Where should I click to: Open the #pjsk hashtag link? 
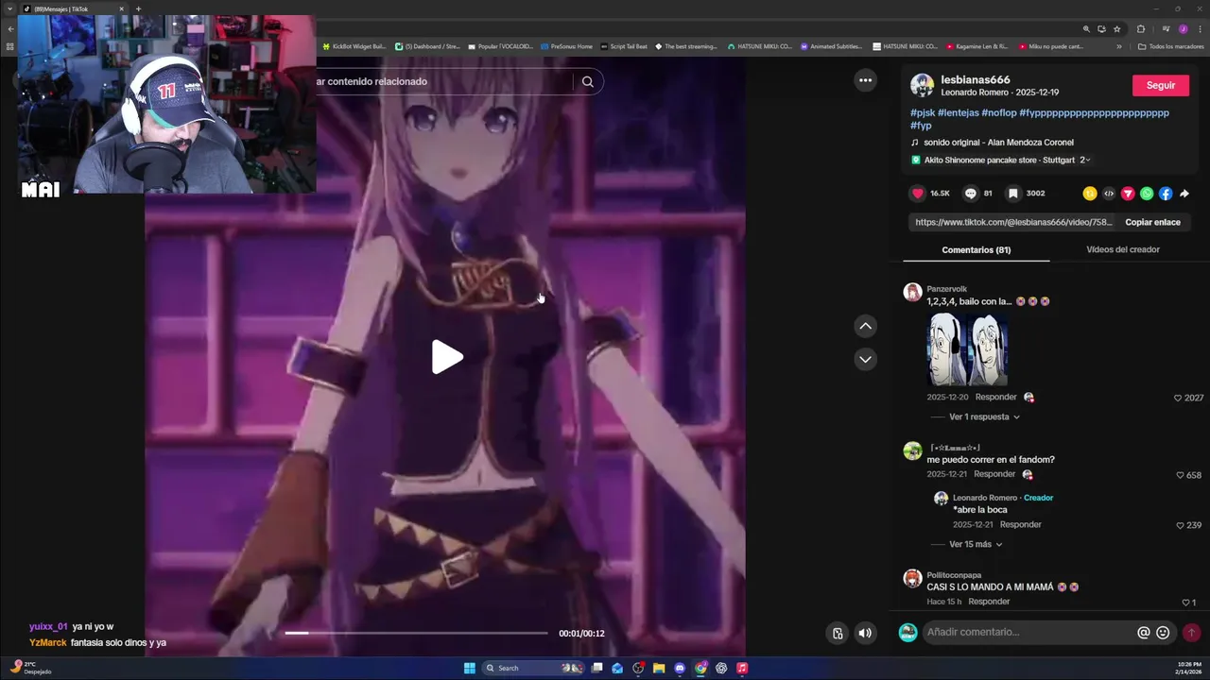(x=923, y=112)
